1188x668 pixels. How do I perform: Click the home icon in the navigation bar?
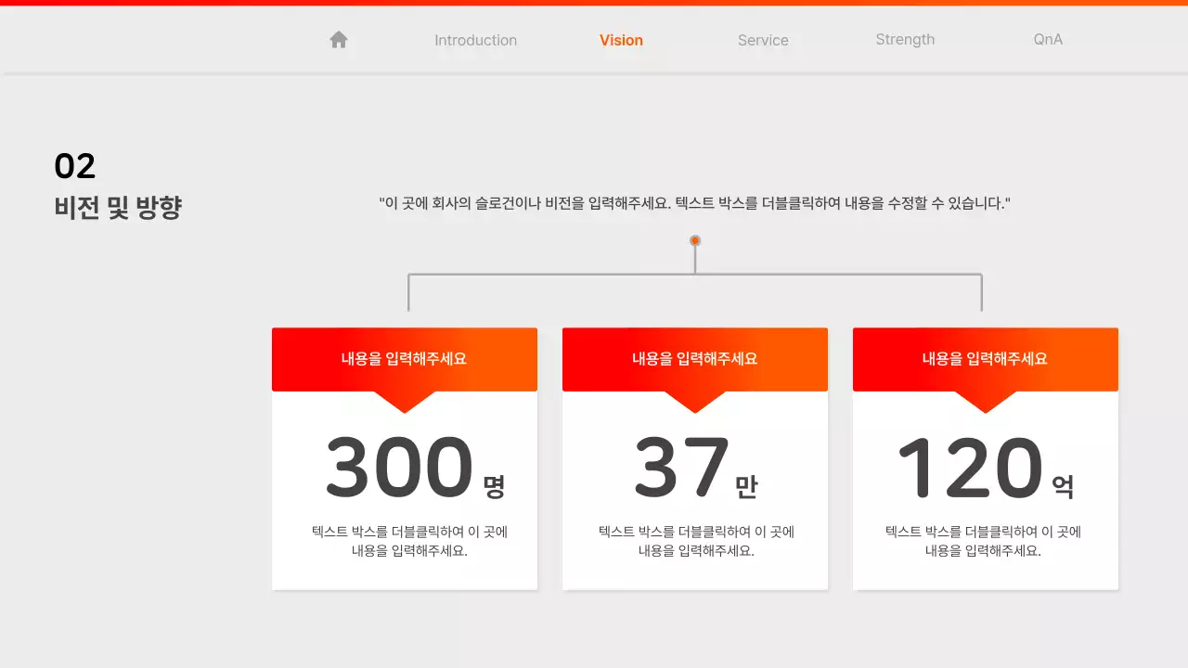tap(338, 39)
